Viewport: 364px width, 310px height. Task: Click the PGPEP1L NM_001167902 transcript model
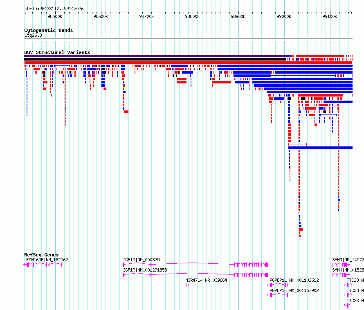click(277, 295)
